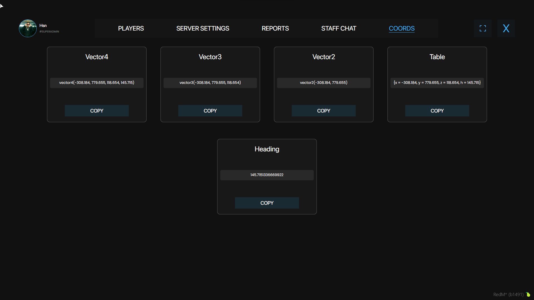The image size is (534, 300).
Task: Copy the Heading value
Action: 267,203
